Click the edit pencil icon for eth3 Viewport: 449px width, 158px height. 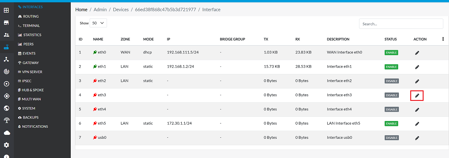click(x=417, y=95)
